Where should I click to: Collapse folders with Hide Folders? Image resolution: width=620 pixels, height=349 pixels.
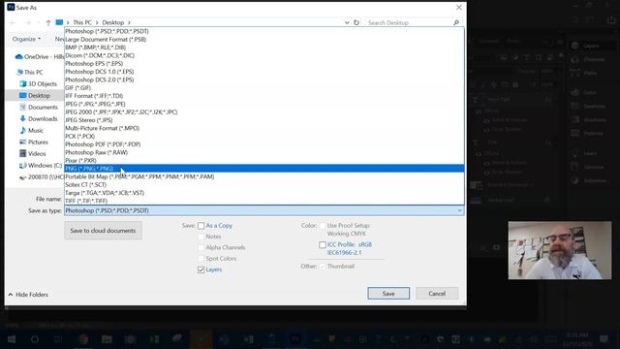coord(28,295)
